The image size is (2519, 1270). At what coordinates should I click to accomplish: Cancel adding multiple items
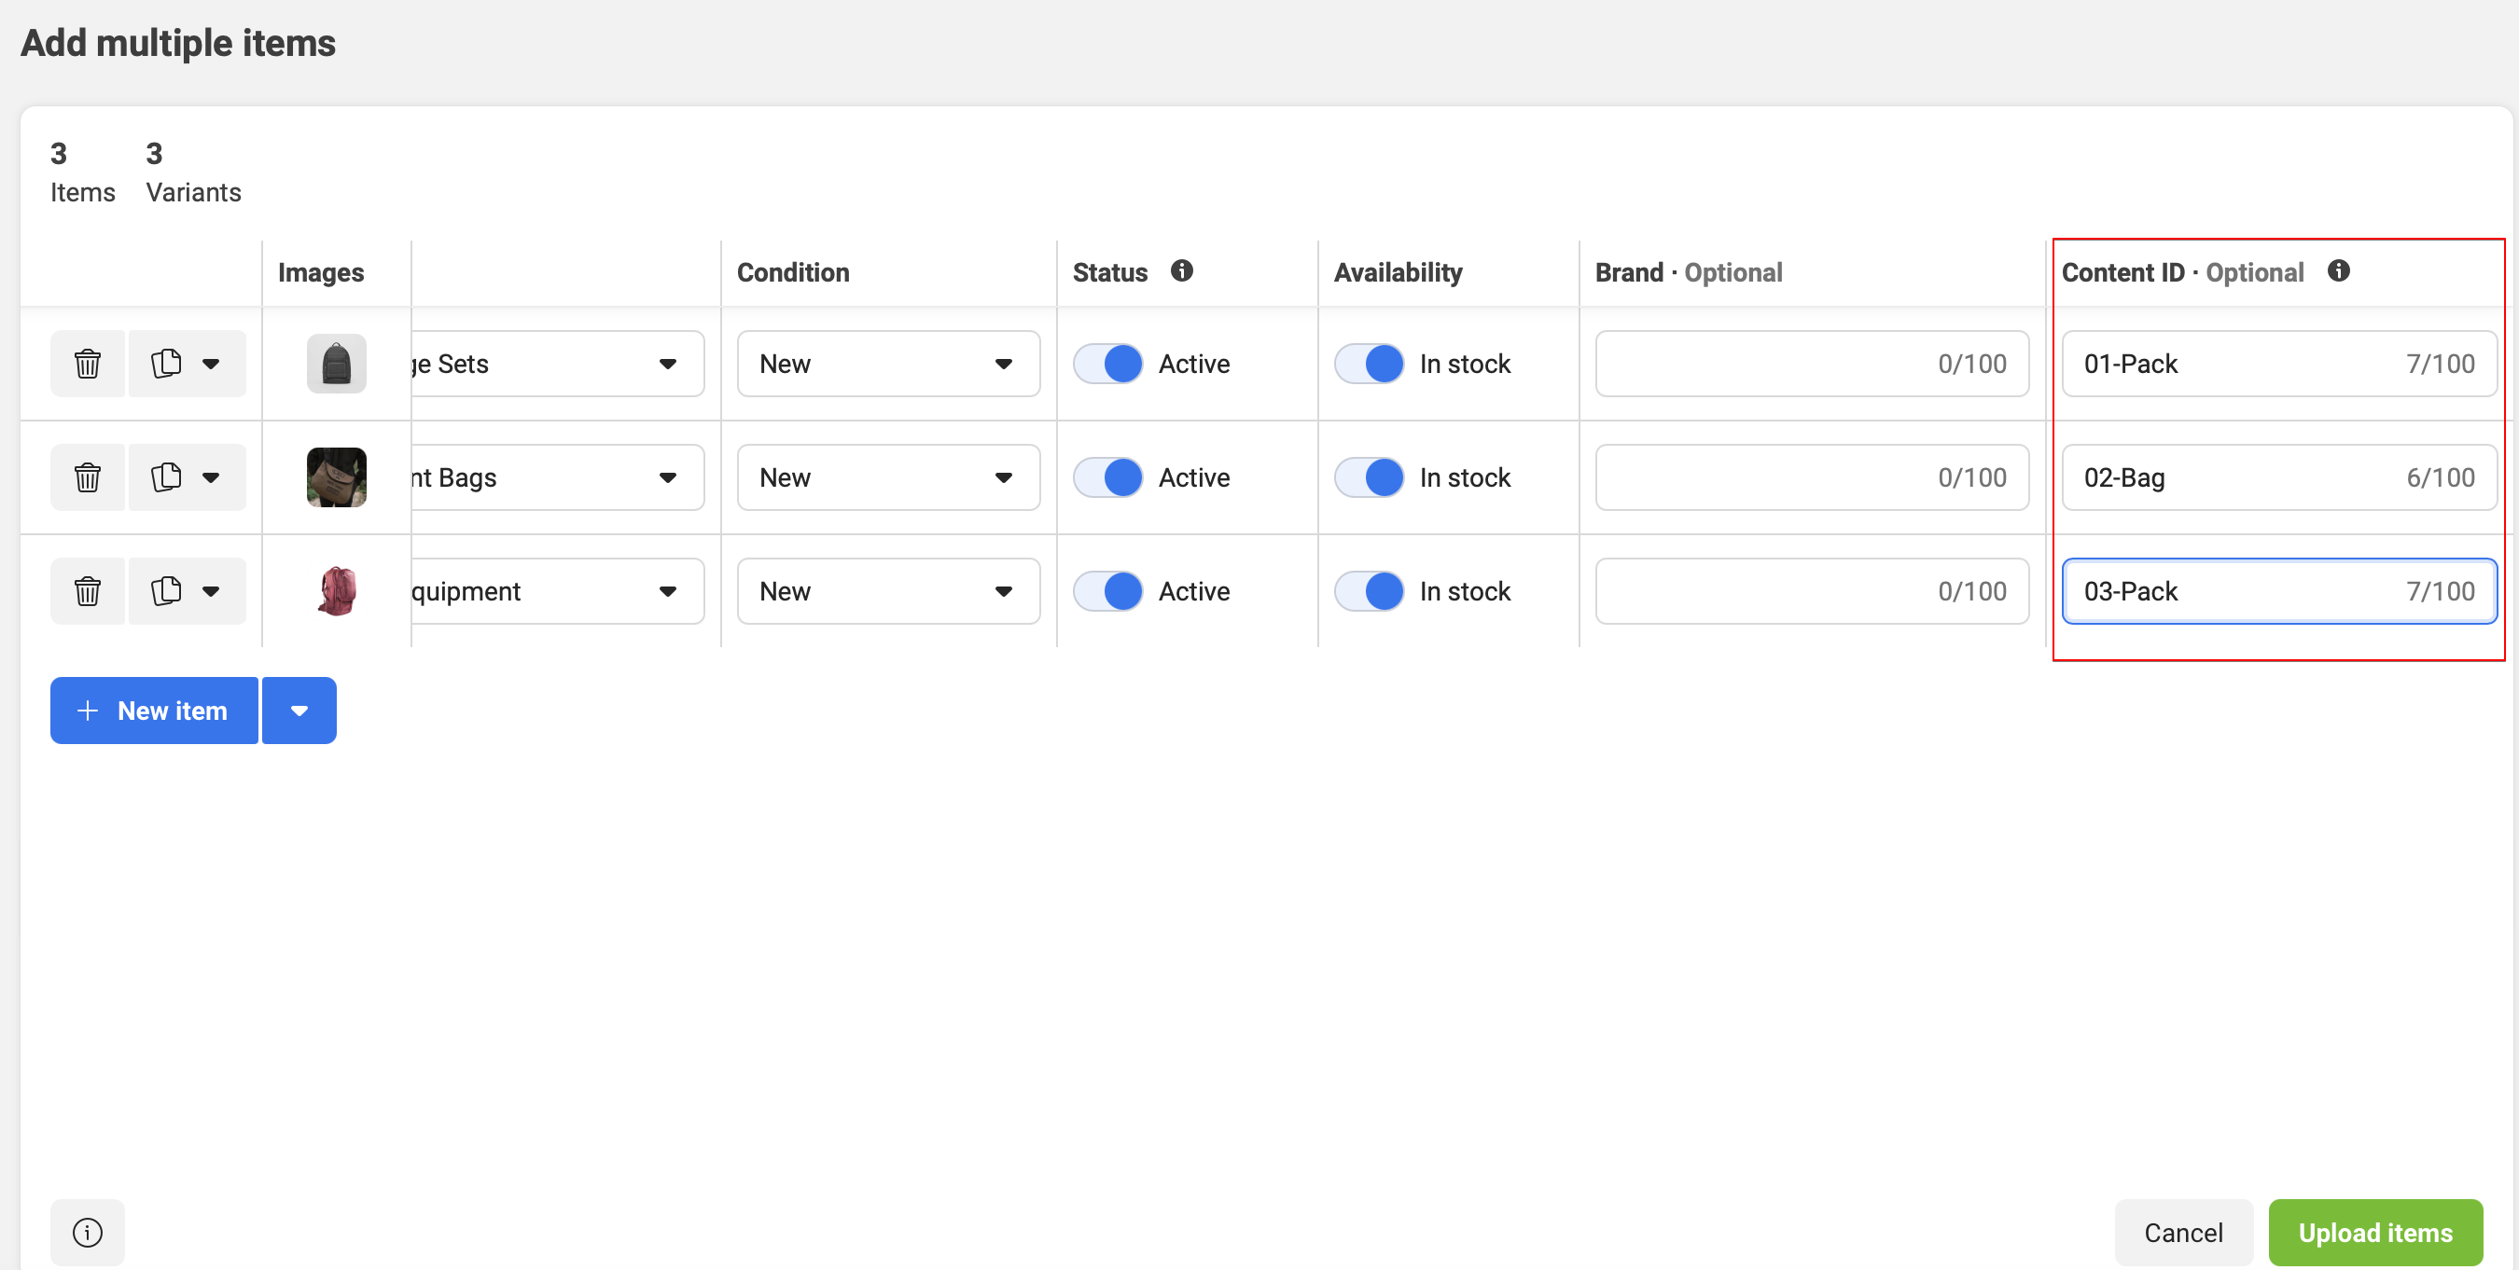tap(2182, 1232)
